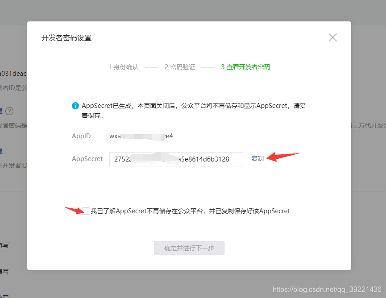Image resolution: width=386 pixels, height=298 pixels.
Task: Click the 确定并进行下一步 button
Action: [189, 248]
